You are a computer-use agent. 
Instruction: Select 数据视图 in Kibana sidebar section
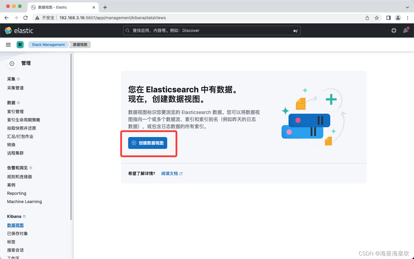click(x=15, y=225)
